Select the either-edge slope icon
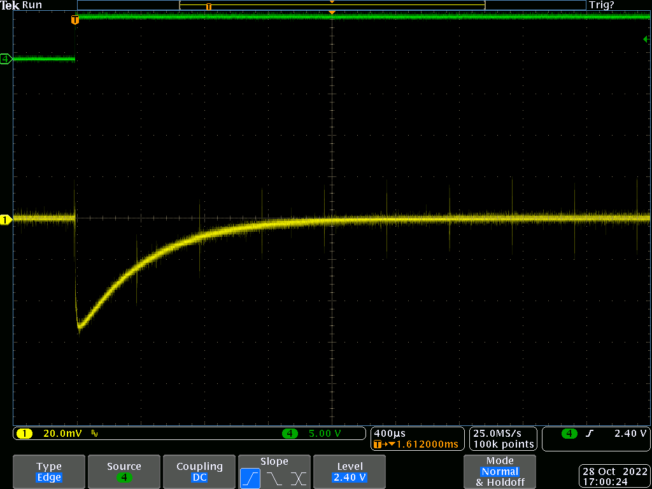This screenshot has width=652, height=489. [x=299, y=478]
